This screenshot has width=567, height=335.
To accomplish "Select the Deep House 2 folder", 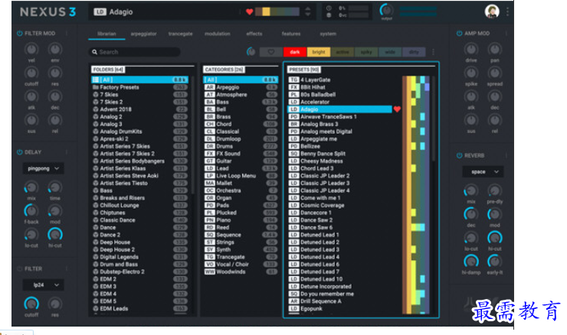I will pos(139,249).
